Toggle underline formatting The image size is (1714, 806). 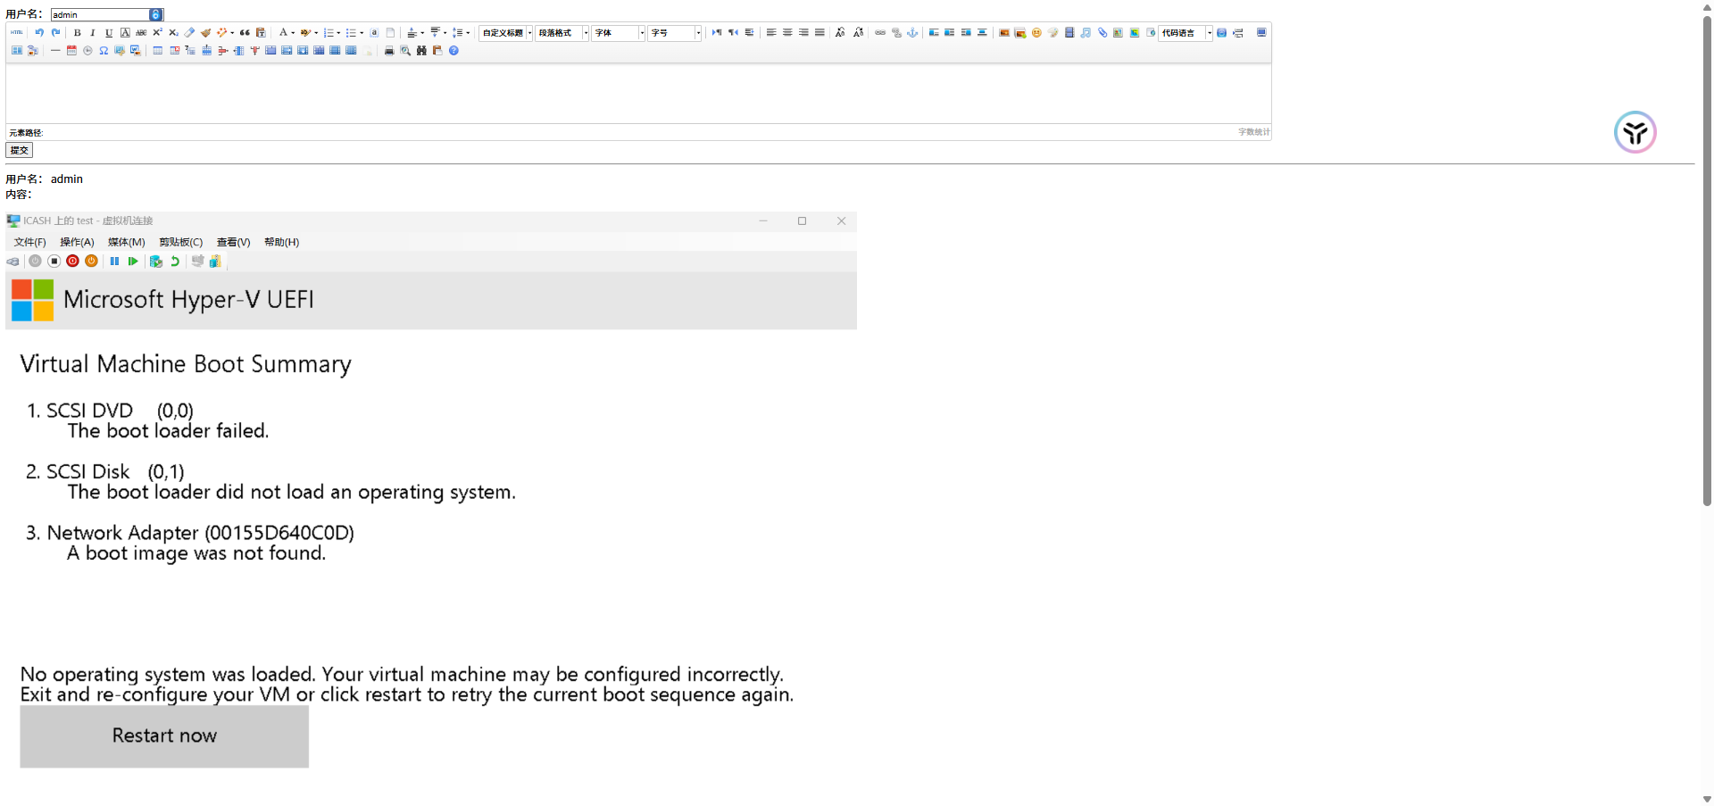pyautogui.click(x=109, y=32)
